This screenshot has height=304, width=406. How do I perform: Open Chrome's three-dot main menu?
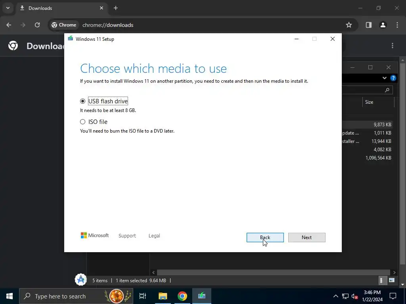[x=397, y=25]
